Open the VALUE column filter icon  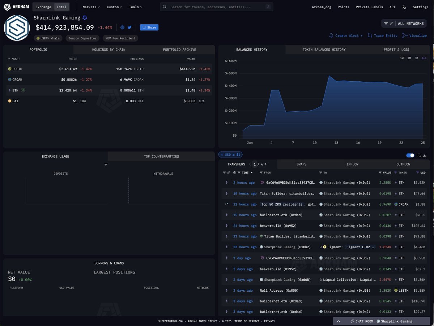click(380, 173)
